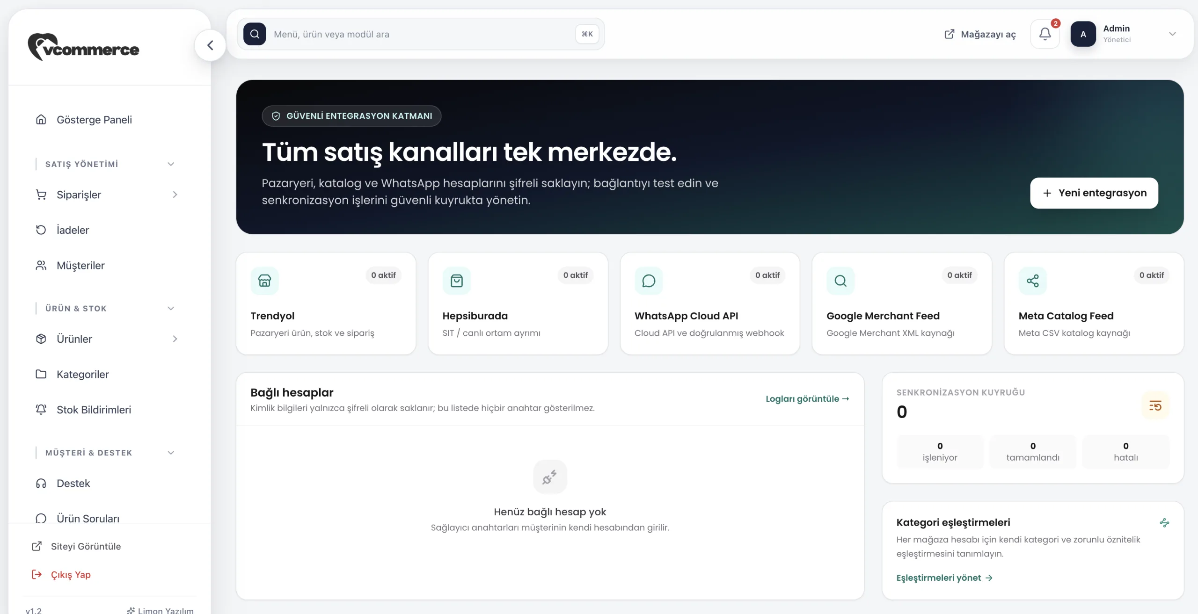Click Google Merchant Feed card title
Screen dimensions: 1198x614
tap(883, 316)
